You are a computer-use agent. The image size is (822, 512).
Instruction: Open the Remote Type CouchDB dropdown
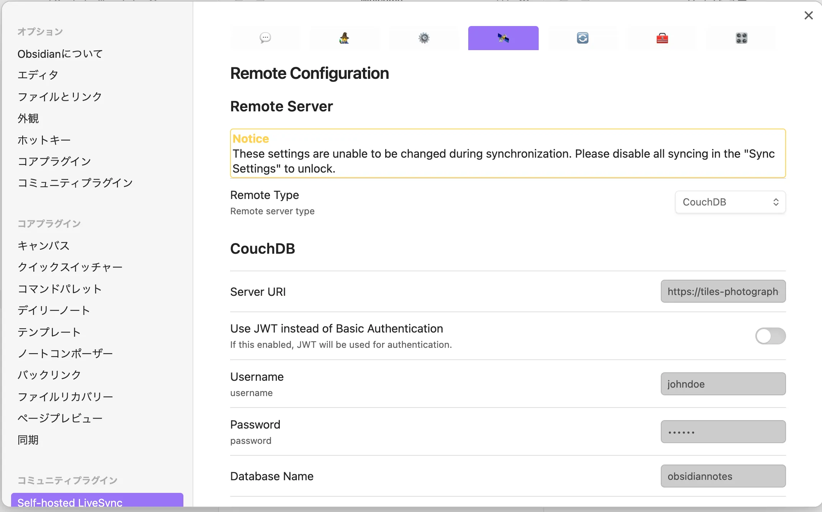tap(730, 202)
